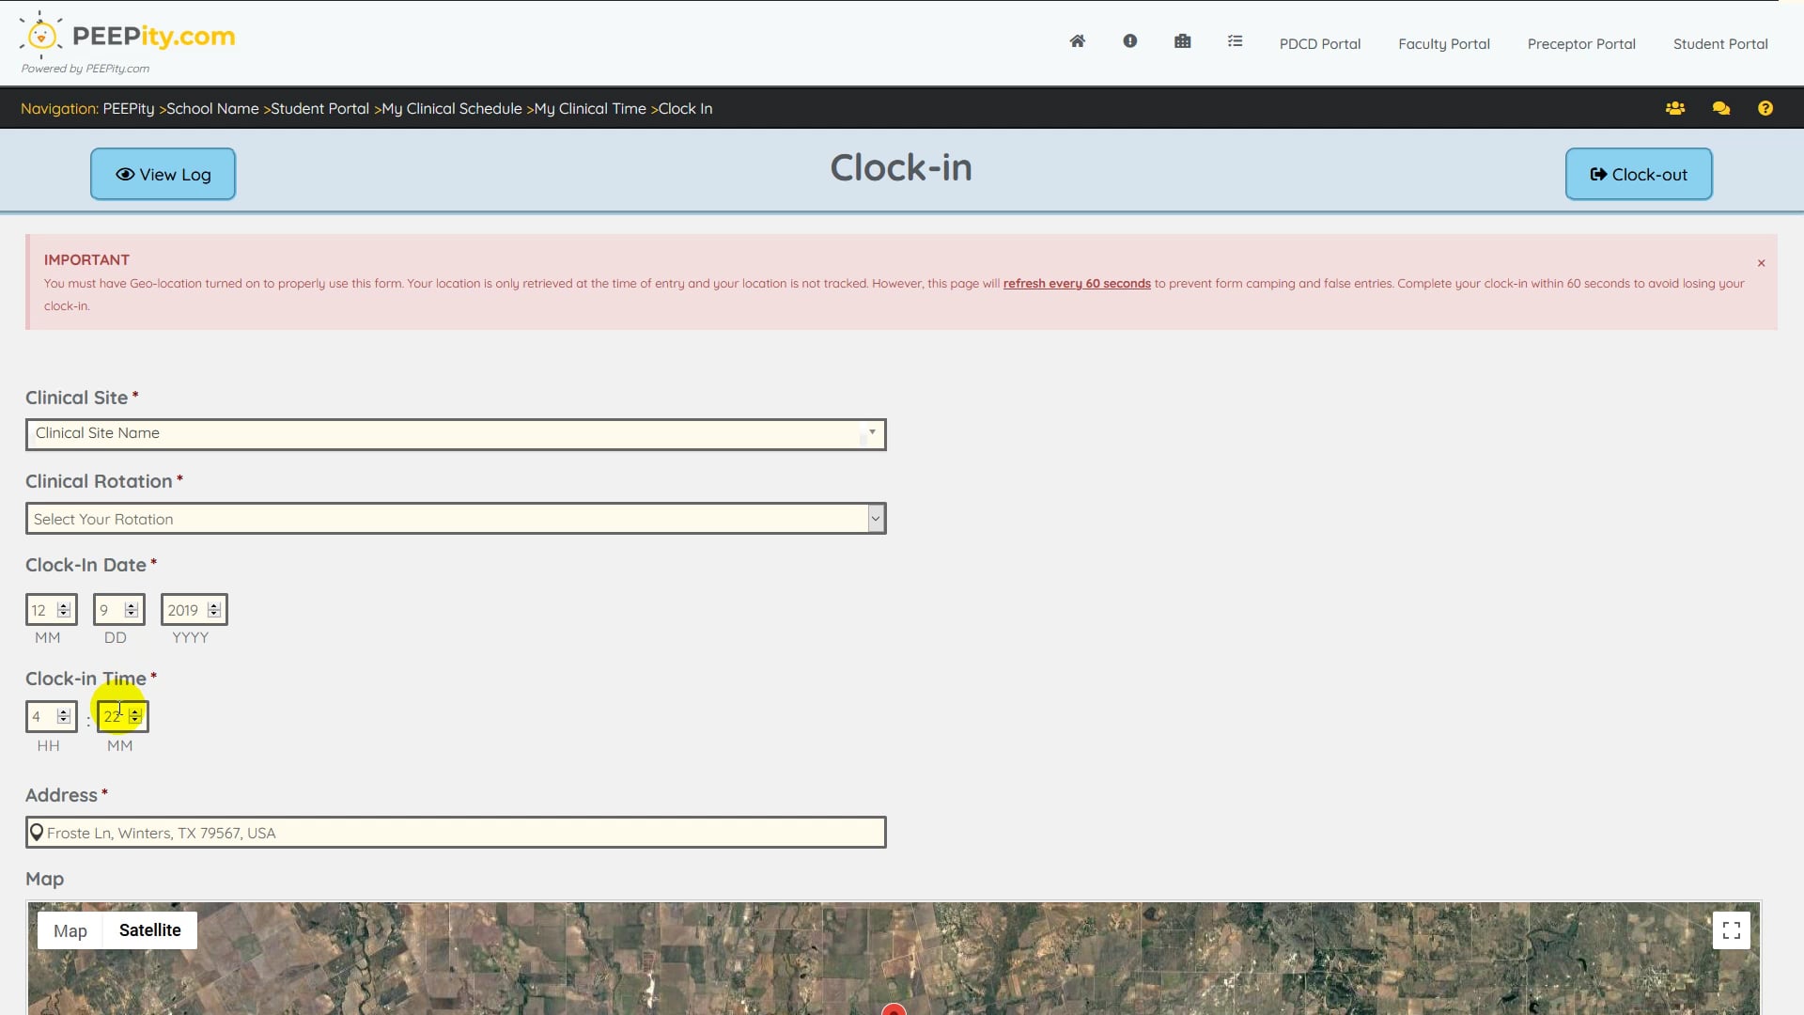This screenshot has height=1015, width=1804.
Task: Open Preceptor Portal menu
Action: click(1580, 43)
